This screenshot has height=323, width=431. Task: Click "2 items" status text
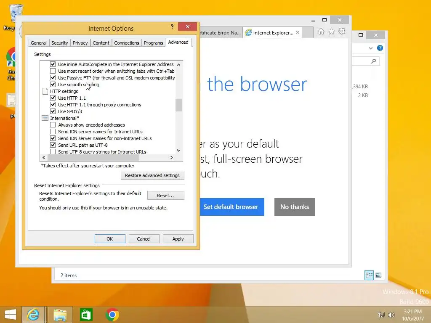[x=69, y=275]
